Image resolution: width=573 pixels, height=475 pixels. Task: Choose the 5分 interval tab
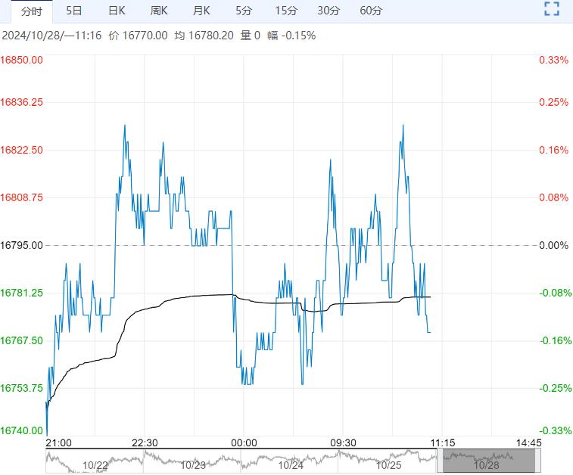pos(244,11)
